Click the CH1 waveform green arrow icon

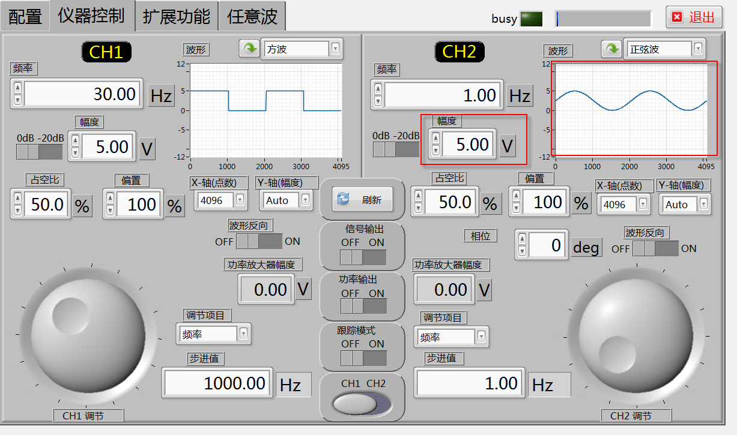click(x=249, y=49)
